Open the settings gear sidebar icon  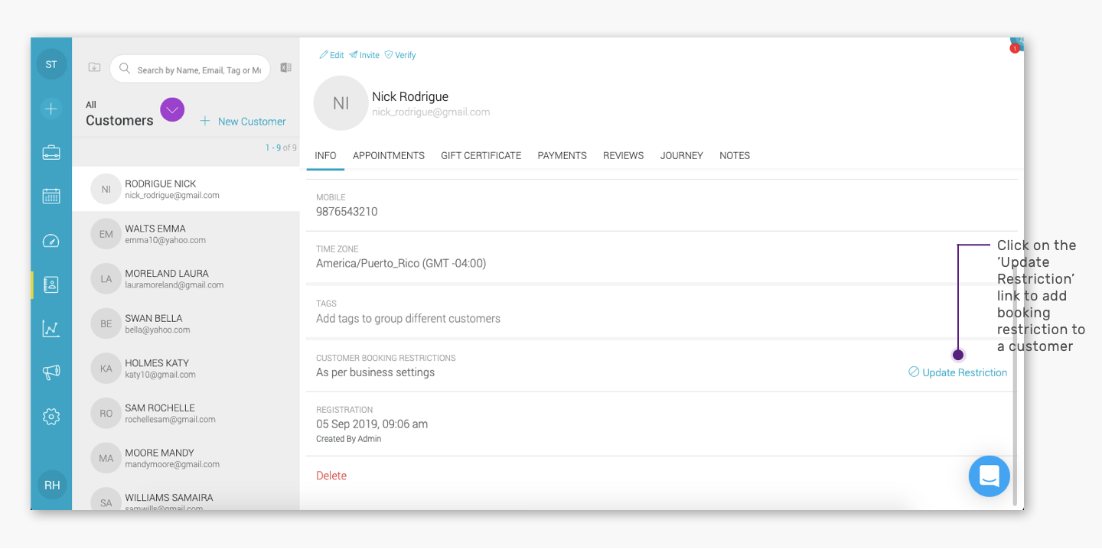pyautogui.click(x=51, y=417)
